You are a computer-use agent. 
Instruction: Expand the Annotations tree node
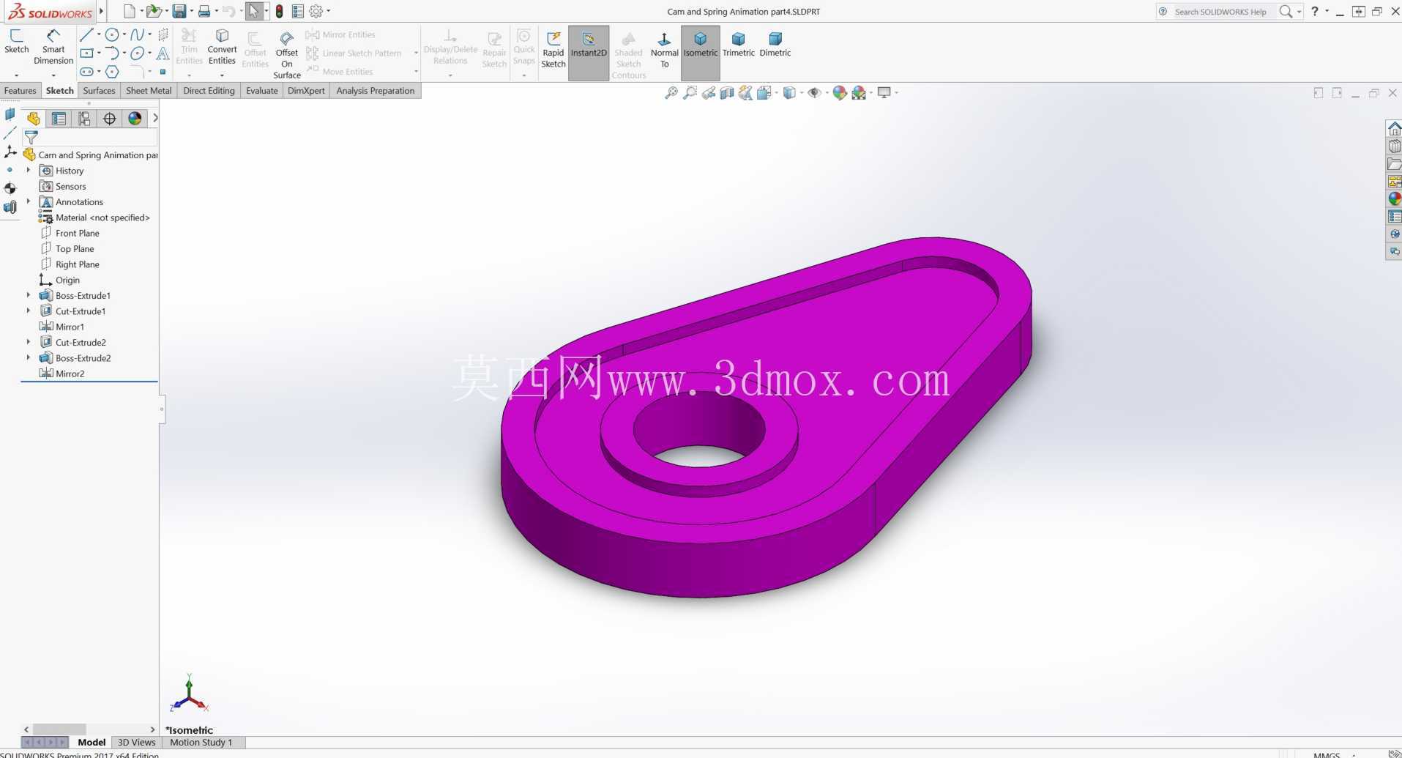[x=29, y=201]
